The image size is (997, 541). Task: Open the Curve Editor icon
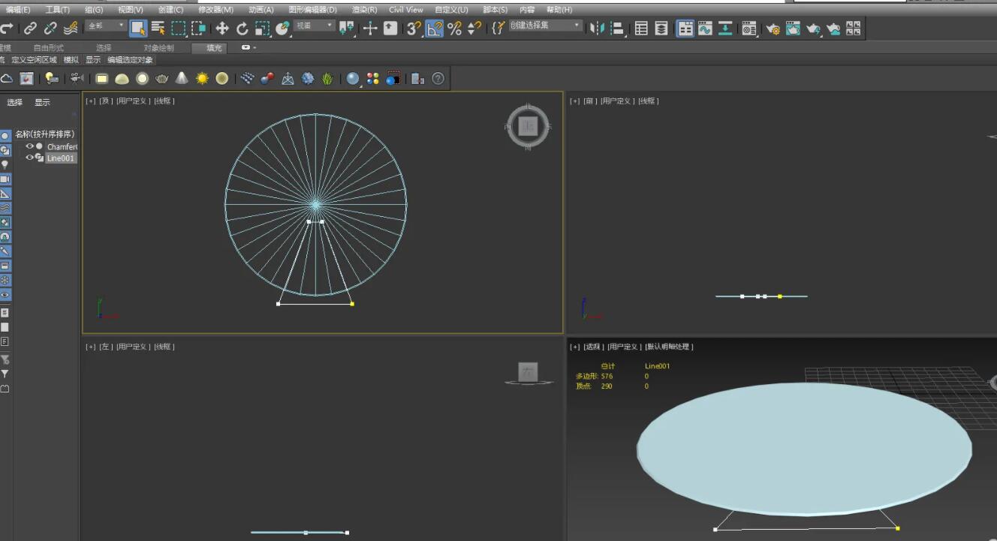coord(705,29)
